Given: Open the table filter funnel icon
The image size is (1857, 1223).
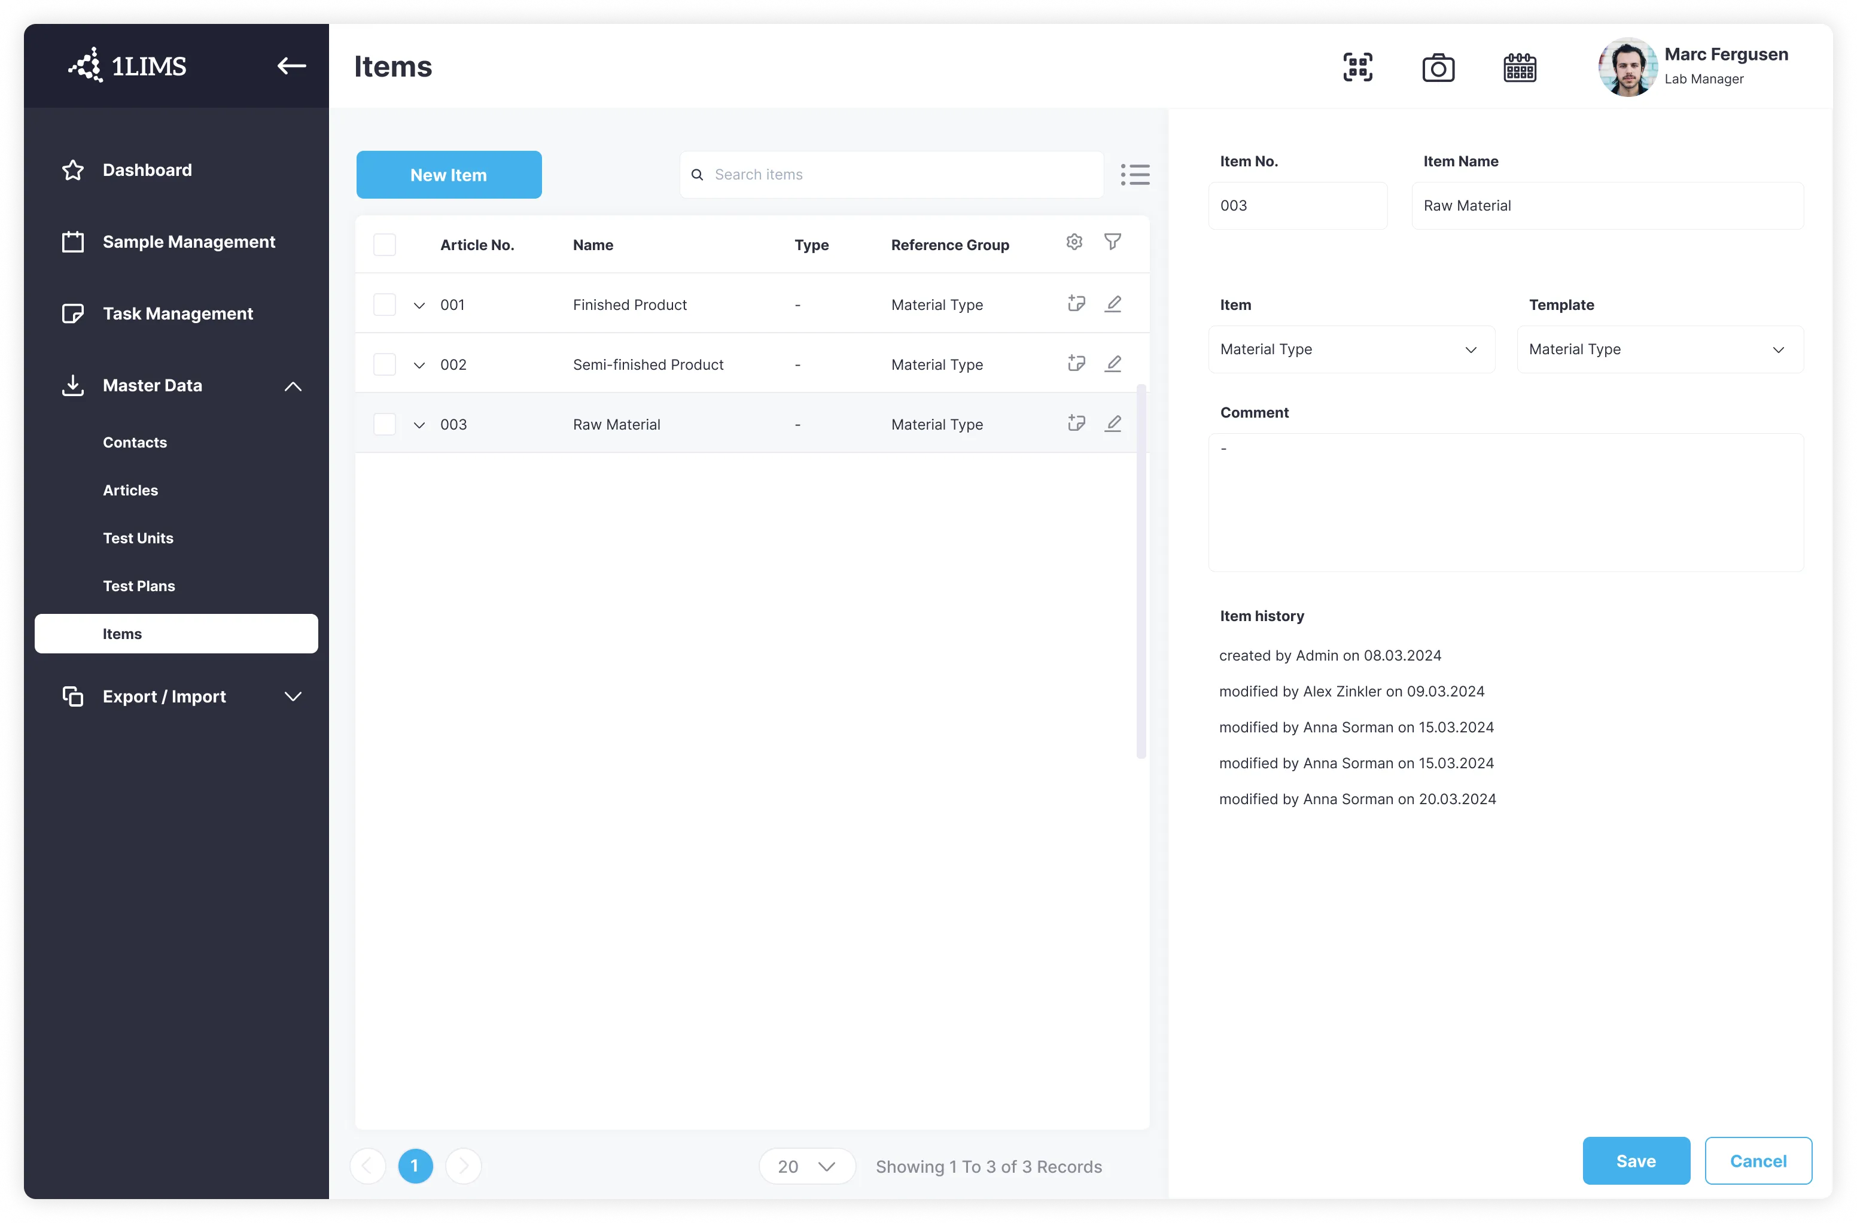Looking at the screenshot, I should click(1112, 242).
